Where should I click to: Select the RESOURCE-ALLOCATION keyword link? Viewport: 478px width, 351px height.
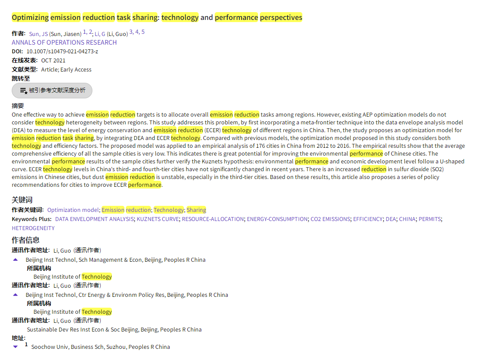(x=213, y=219)
